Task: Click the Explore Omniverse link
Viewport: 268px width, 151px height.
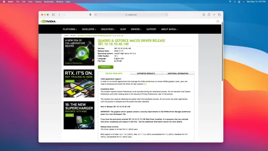Action: (74, 63)
